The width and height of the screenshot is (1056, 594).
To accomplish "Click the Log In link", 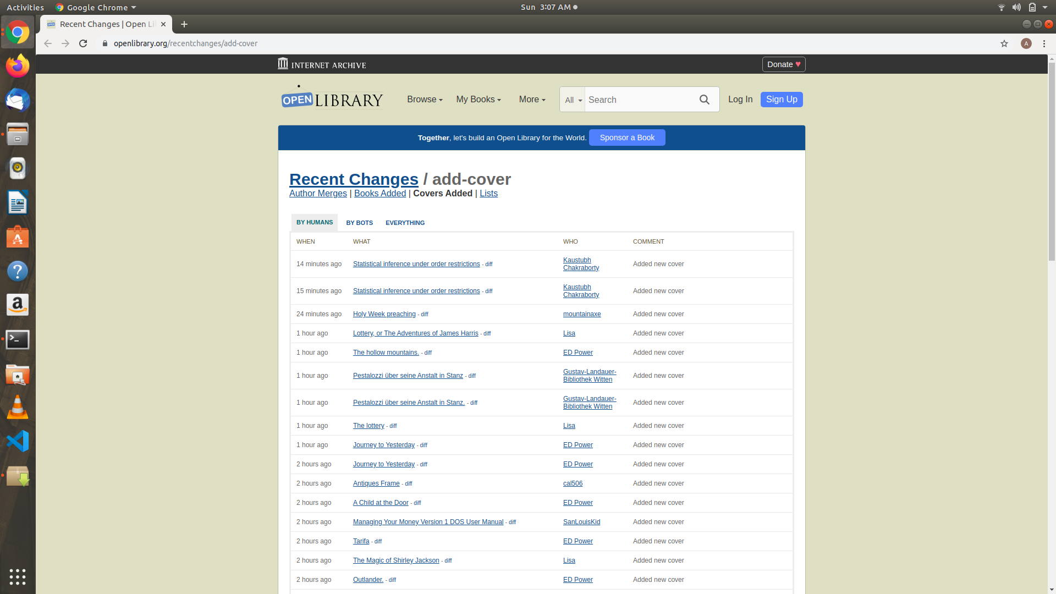I will 740,100.
